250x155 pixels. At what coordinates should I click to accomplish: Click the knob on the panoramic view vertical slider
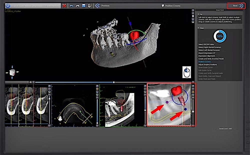tap(145, 110)
